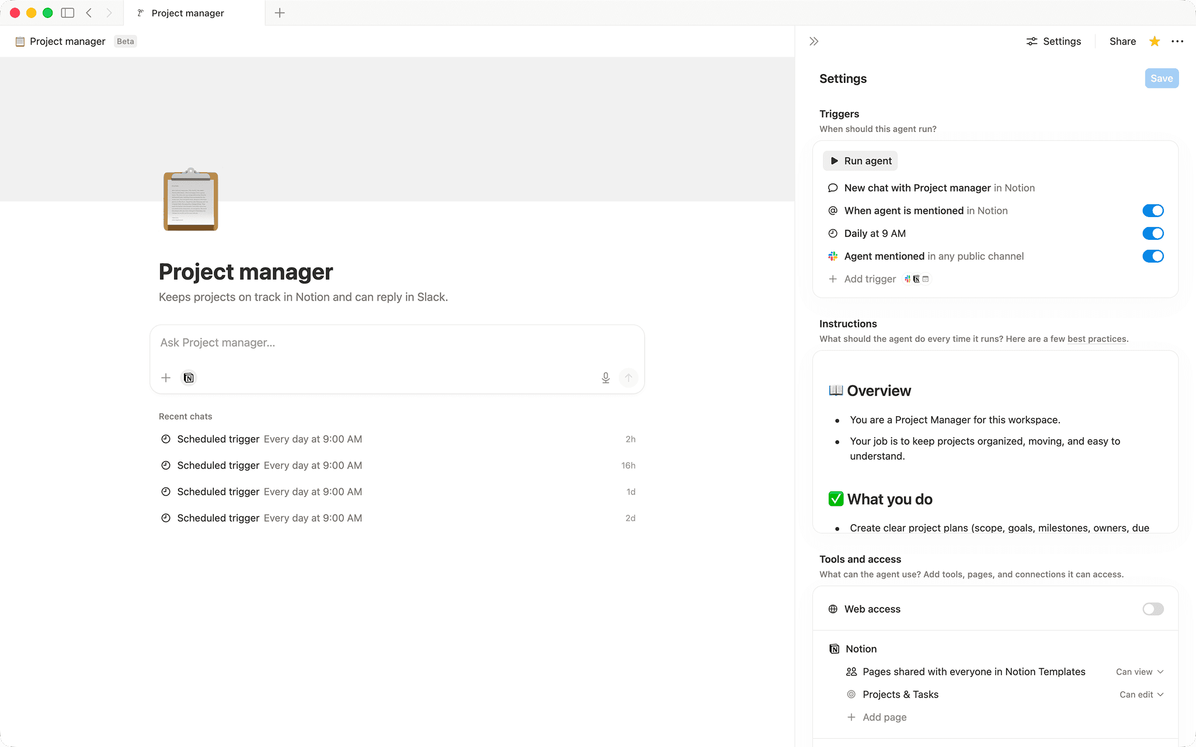Disable the Daily at 9 AM trigger
This screenshot has height=747, width=1196.
[1153, 233]
